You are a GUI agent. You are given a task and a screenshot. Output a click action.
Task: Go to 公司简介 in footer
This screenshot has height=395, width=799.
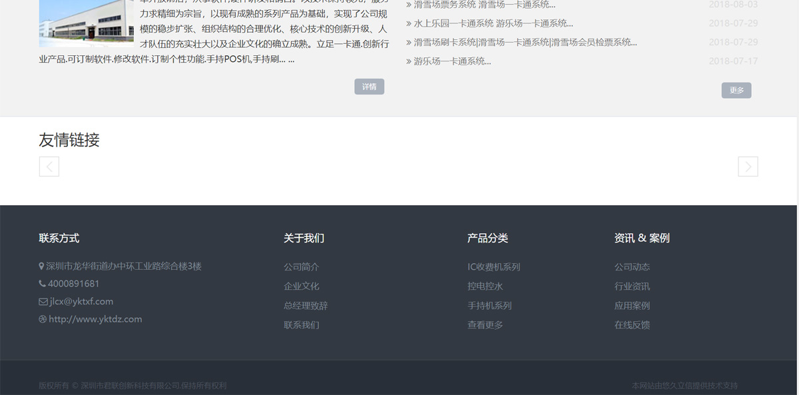point(301,267)
